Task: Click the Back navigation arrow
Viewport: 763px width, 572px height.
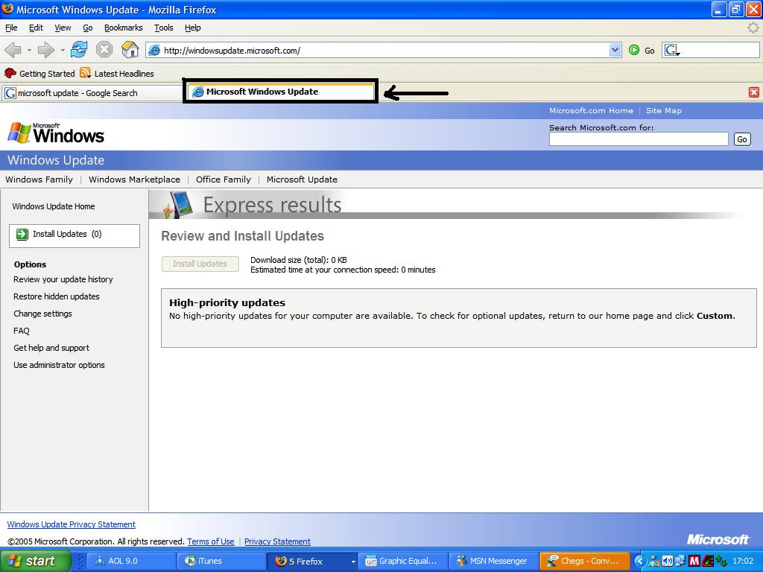Action: (x=13, y=50)
